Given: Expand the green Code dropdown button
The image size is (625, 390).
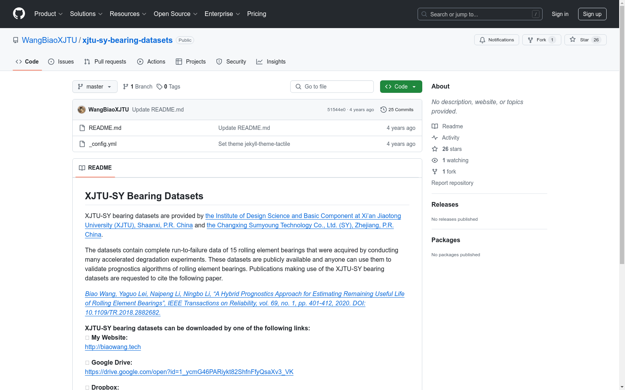Looking at the screenshot, I should (x=401, y=87).
